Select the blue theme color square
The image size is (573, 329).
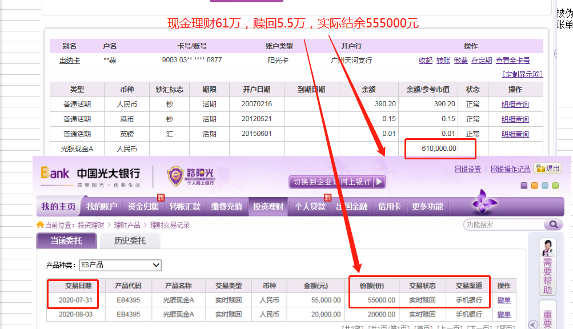545,186
